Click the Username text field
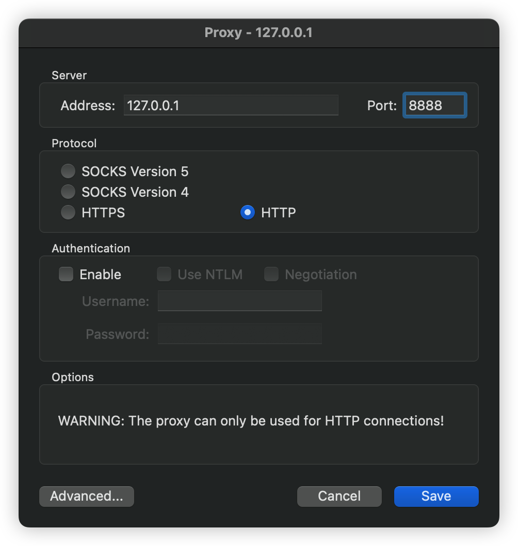Viewport: 518px width, 546px height. 239,301
